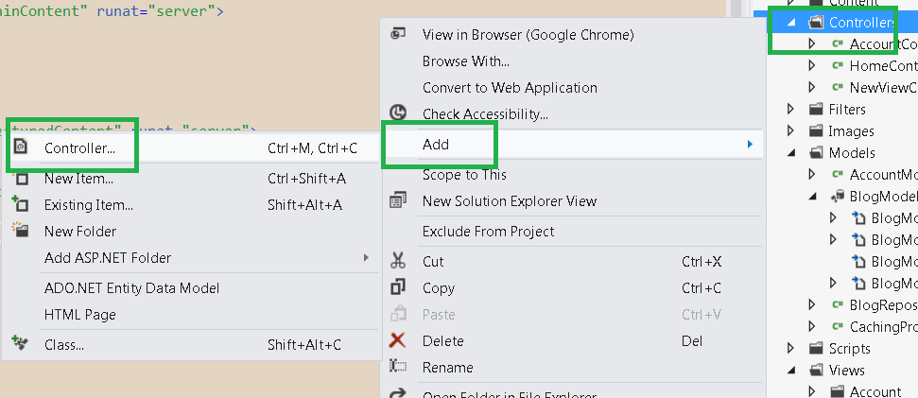Click the Cut scissors icon
The width and height of the screenshot is (918, 398).
398,262
